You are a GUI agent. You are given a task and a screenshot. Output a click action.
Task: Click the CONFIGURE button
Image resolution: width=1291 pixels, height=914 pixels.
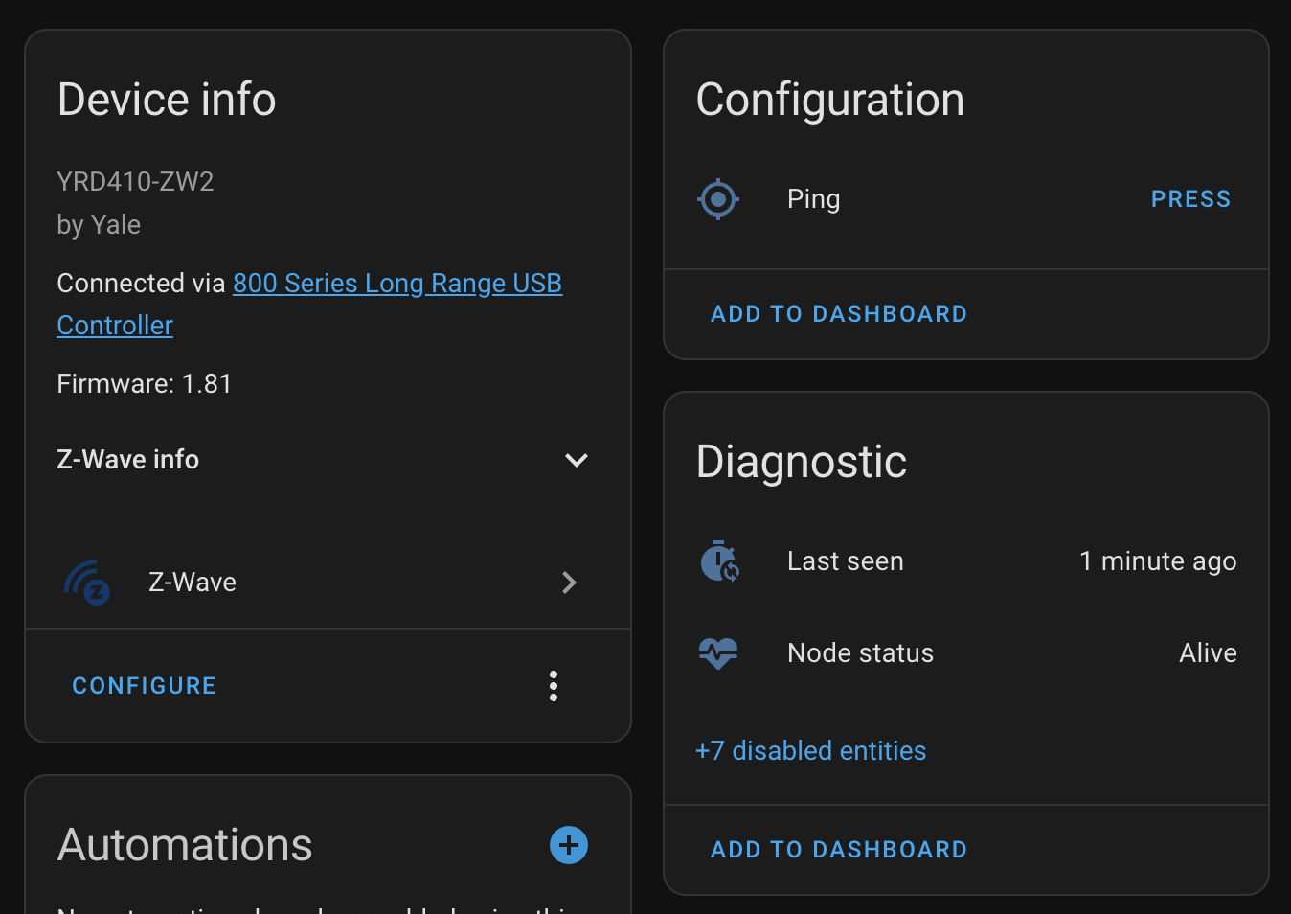145,686
